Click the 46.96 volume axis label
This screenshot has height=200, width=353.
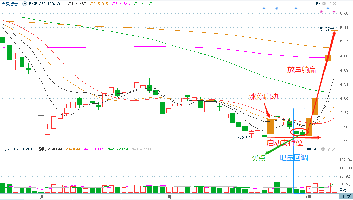345,185
